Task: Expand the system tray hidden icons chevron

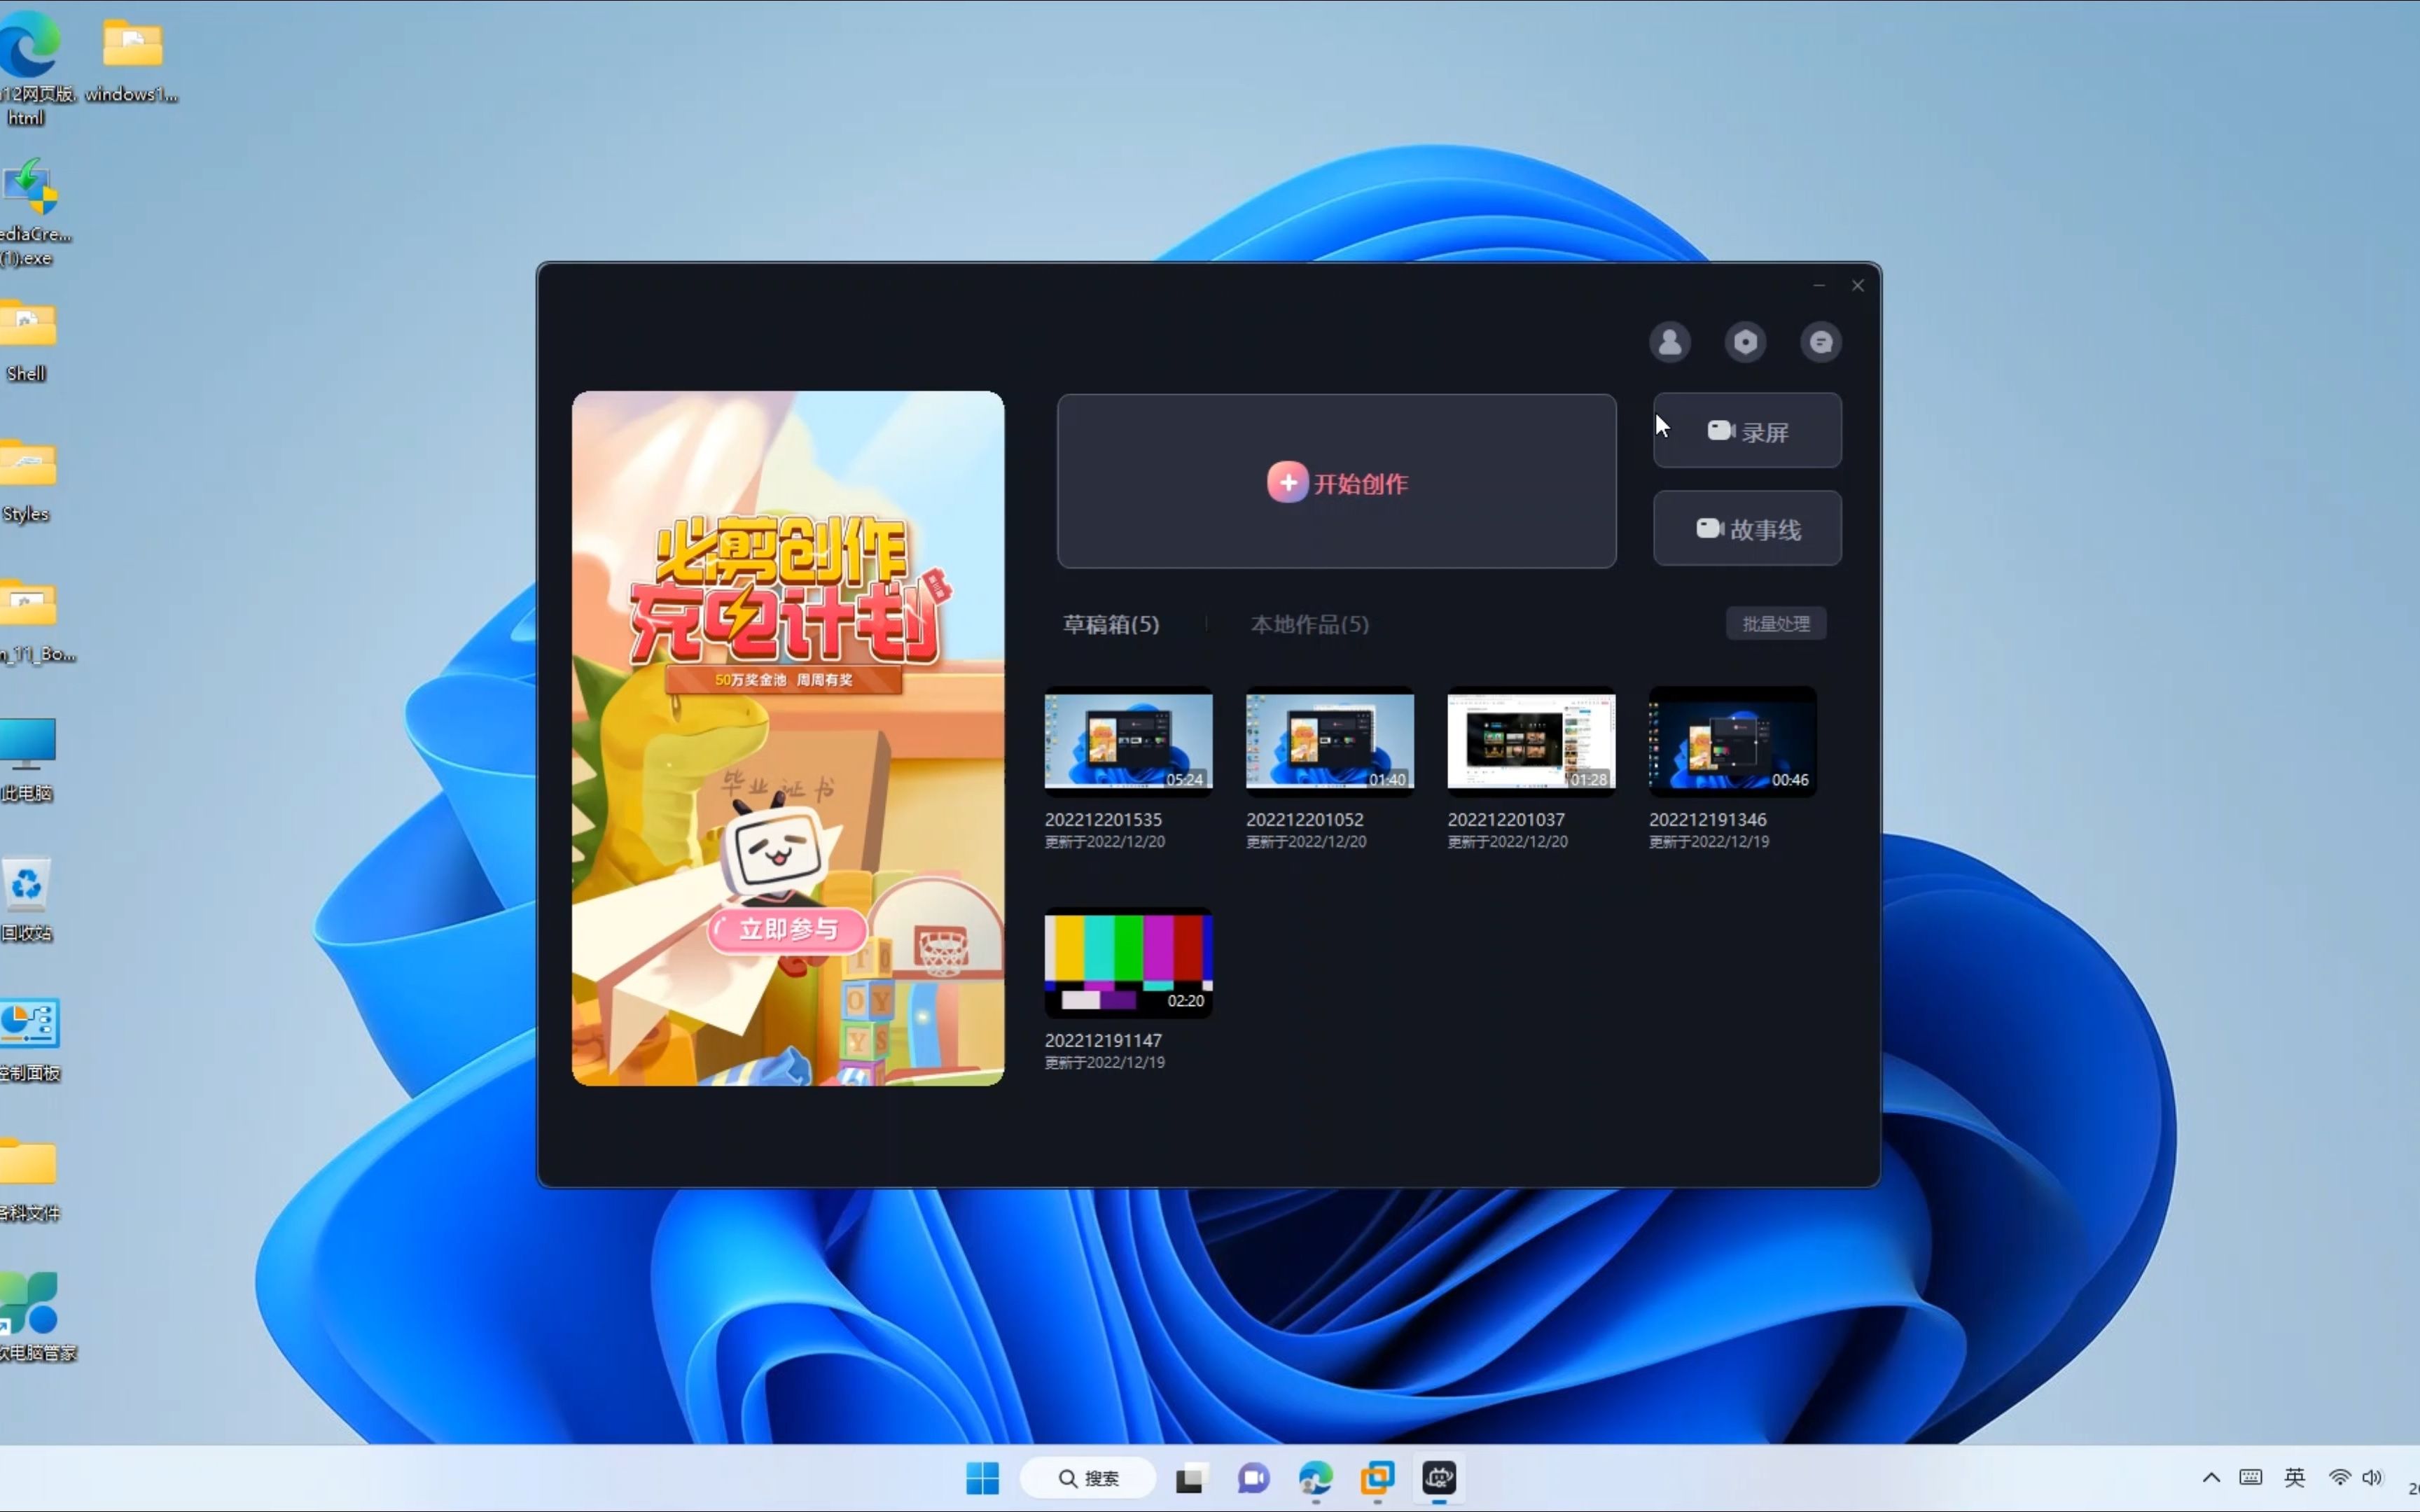Action: (2211, 1478)
